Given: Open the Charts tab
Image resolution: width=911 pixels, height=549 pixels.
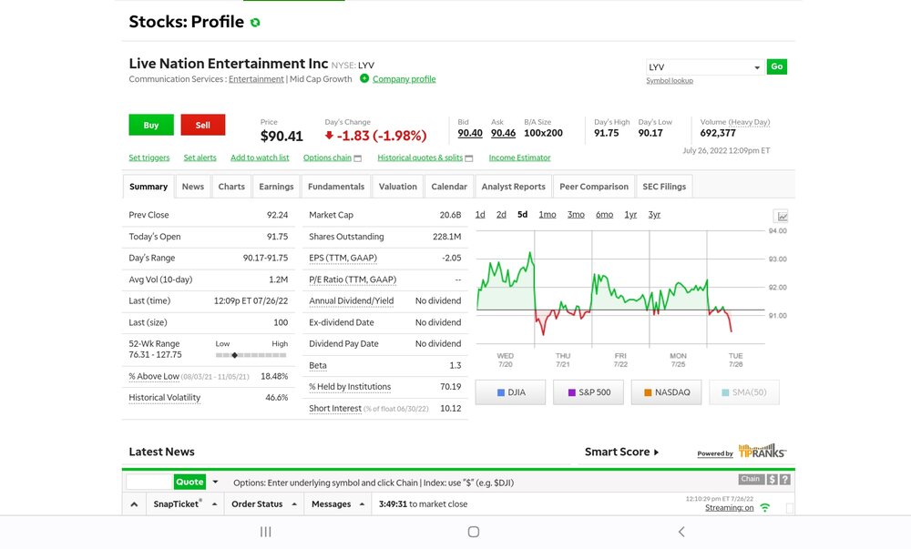Looking at the screenshot, I should 231,187.
